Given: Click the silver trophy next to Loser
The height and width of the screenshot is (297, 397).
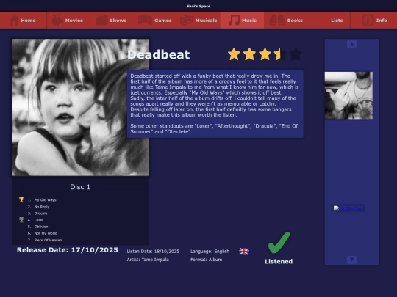Looking at the screenshot, I should 21,220.
